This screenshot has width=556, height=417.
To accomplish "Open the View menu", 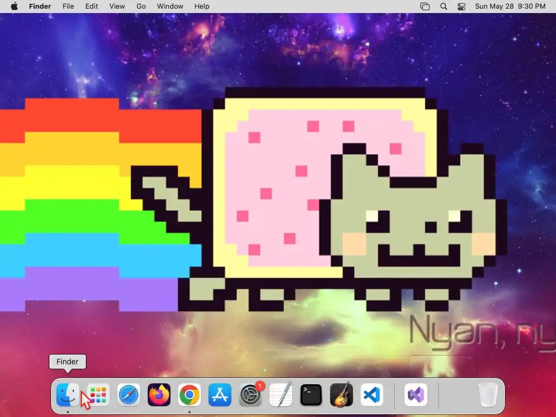I will [117, 7].
